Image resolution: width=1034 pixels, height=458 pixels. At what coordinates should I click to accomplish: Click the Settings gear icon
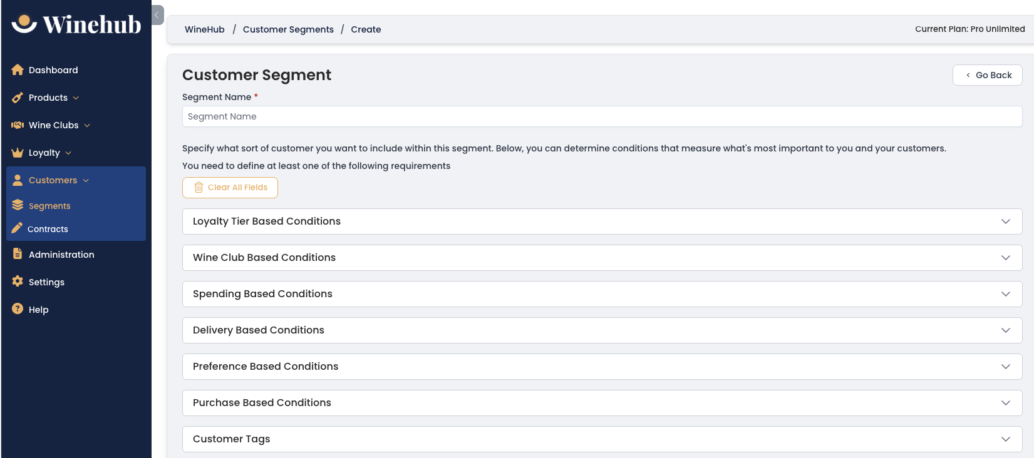click(x=18, y=281)
